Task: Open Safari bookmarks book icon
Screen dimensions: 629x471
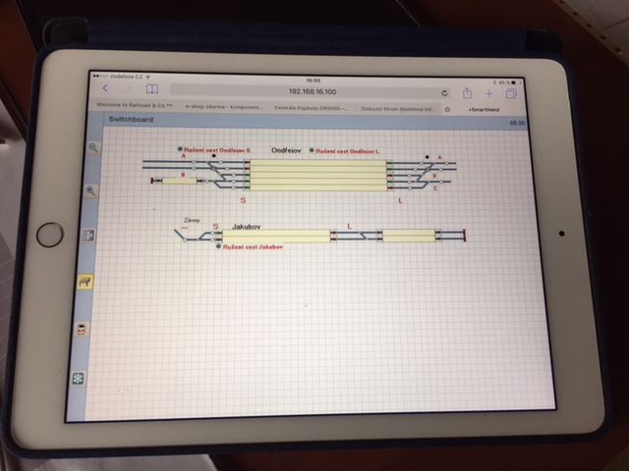Action: coord(152,90)
